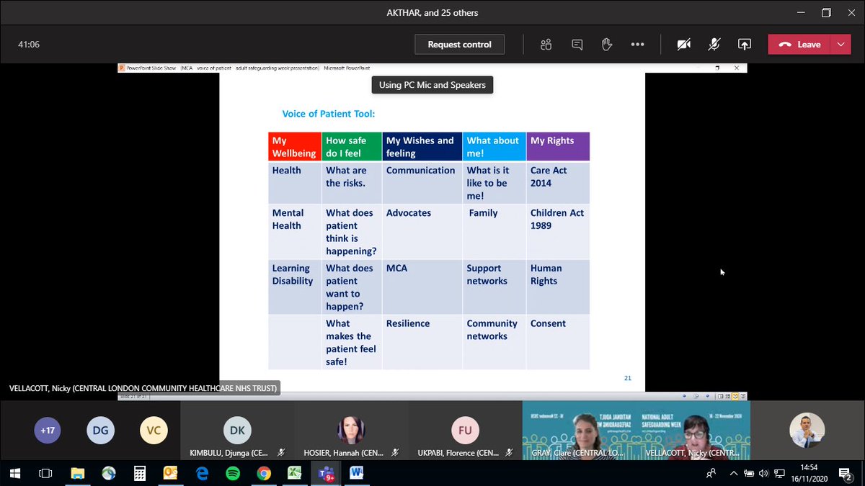Open the +17 overflow participants list
The image size is (865, 486).
[x=48, y=431]
